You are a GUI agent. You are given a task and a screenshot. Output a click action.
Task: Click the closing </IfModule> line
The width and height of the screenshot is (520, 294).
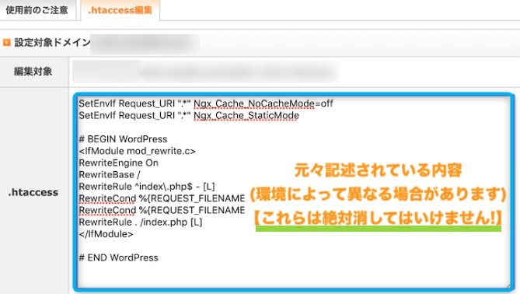(106, 234)
